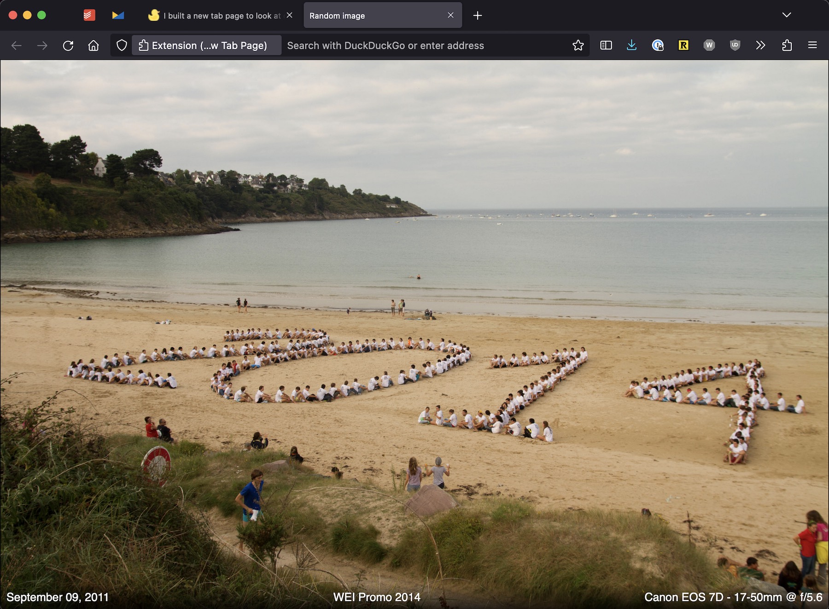Expand the list-all-tabs dropdown arrow
The width and height of the screenshot is (829, 609).
point(787,15)
